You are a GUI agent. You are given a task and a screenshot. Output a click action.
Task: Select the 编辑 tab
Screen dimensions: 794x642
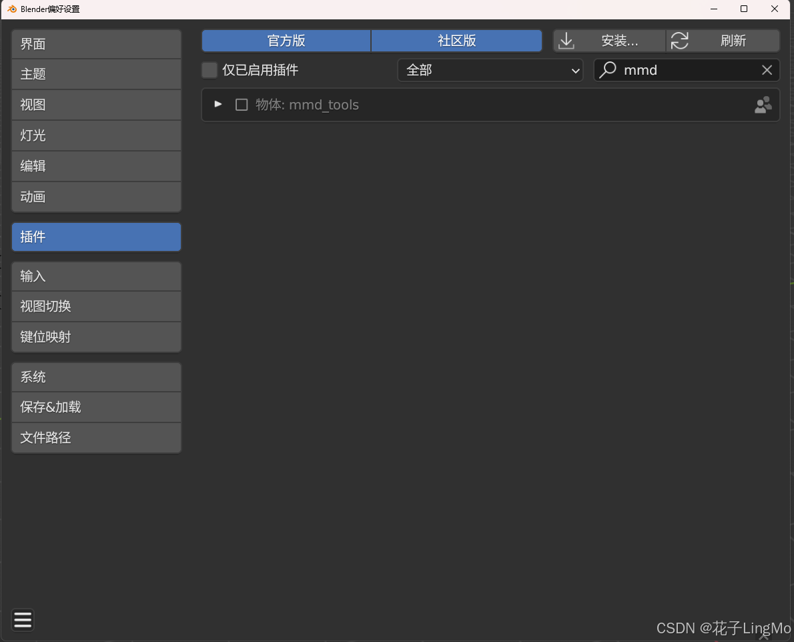96,166
